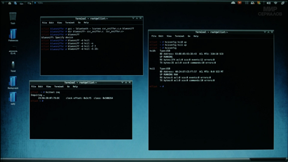The height and width of the screenshot is (162, 288).
Task: Open Help menu in hciconfig terminal
Action: (x=196, y=36)
